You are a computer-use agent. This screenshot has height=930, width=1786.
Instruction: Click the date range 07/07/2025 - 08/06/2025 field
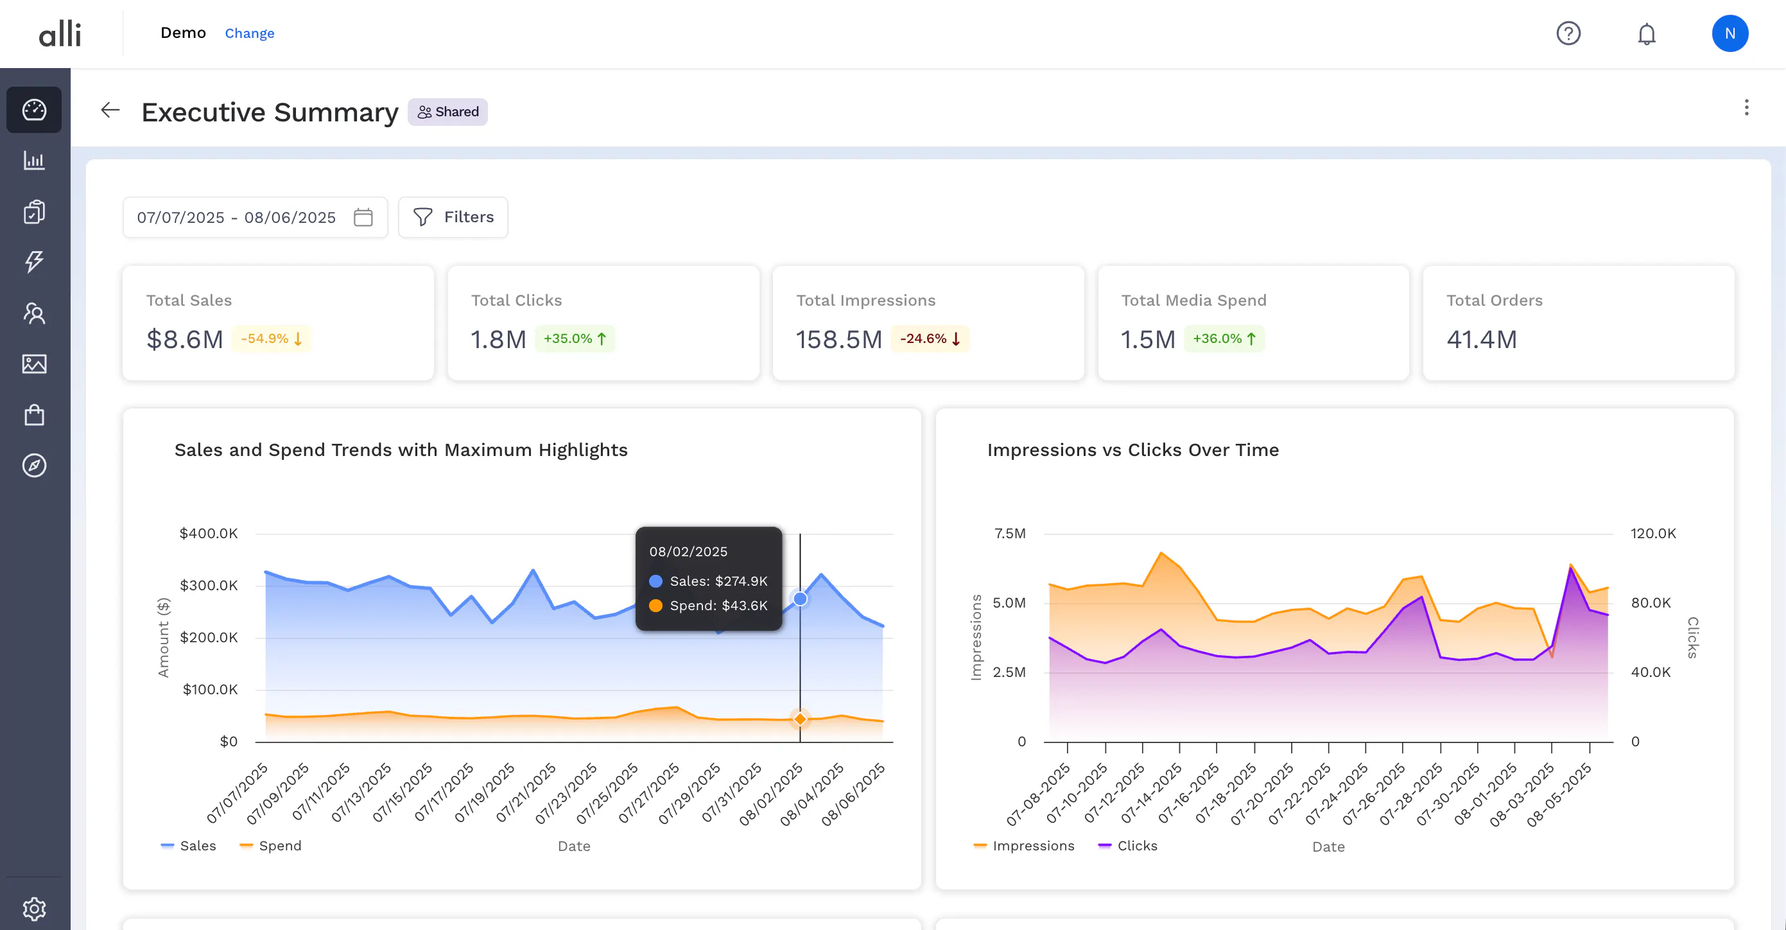pyautogui.click(x=236, y=217)
